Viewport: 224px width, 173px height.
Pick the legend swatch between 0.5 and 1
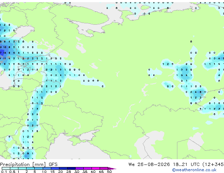(14, 168)
